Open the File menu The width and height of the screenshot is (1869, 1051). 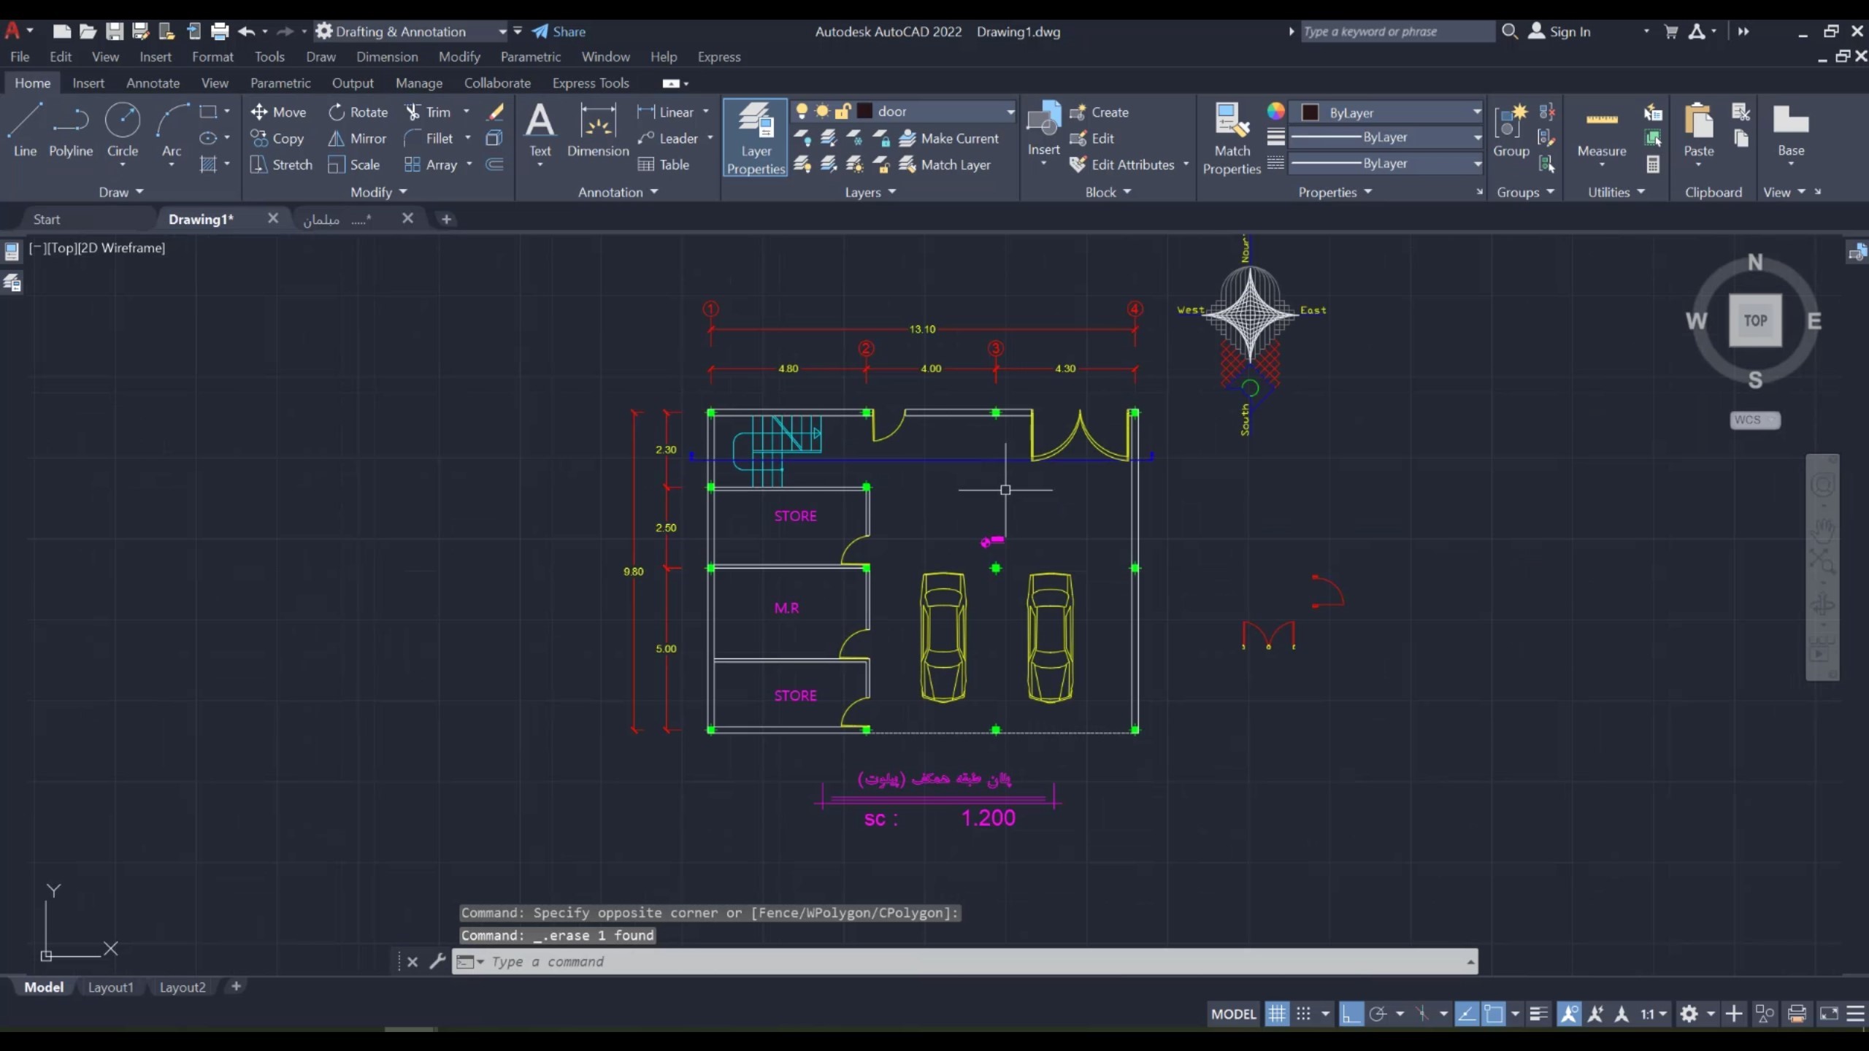click(20, 56)
